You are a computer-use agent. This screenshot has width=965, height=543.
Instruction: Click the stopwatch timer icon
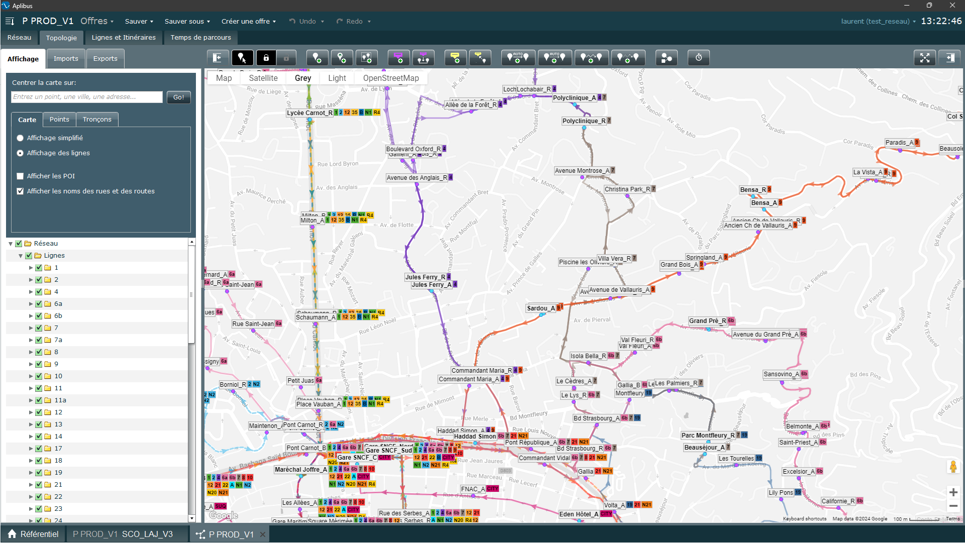pyautogui.click(x=698, y=58)
